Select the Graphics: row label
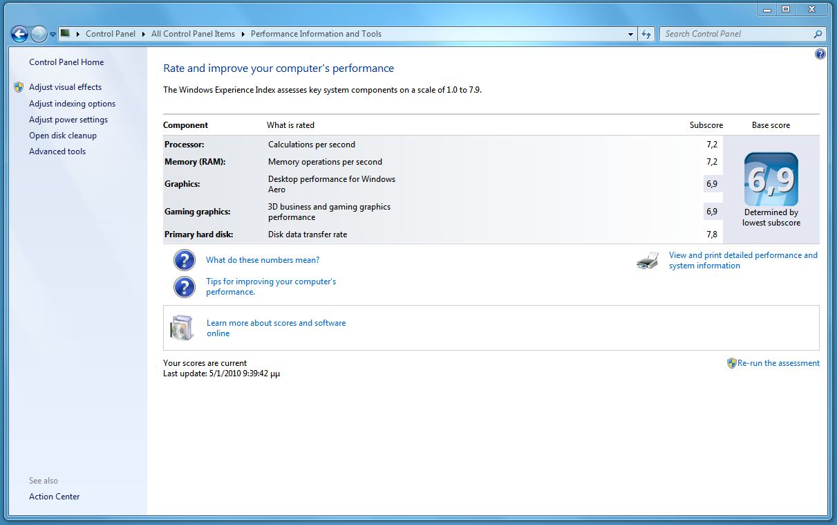 click(182, 184)
